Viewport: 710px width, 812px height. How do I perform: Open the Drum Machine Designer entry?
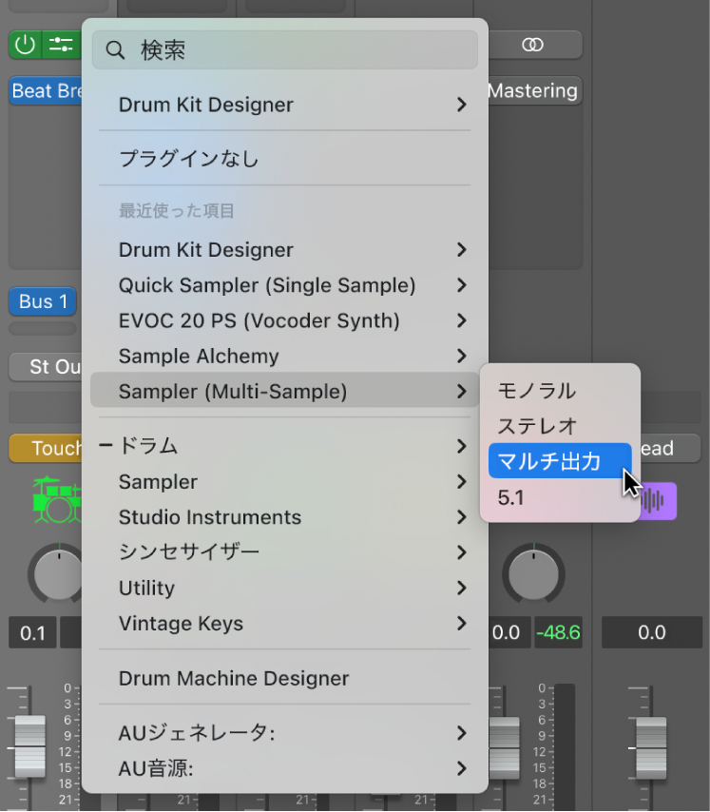(x=233, y=678)
